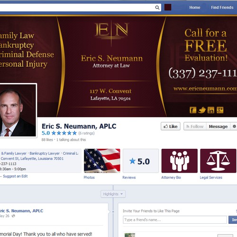Click the attorney profile picture
Screen dimensions: 237x237
[18, 110]
